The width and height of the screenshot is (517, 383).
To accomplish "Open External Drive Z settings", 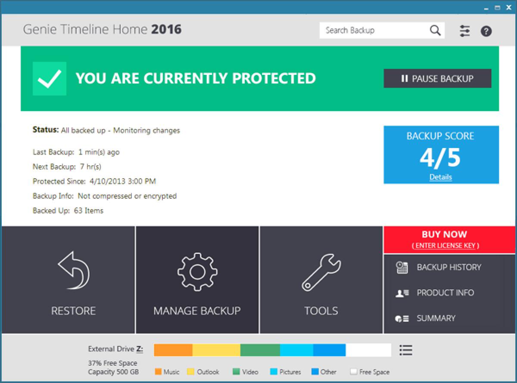I will pos(116,349).
